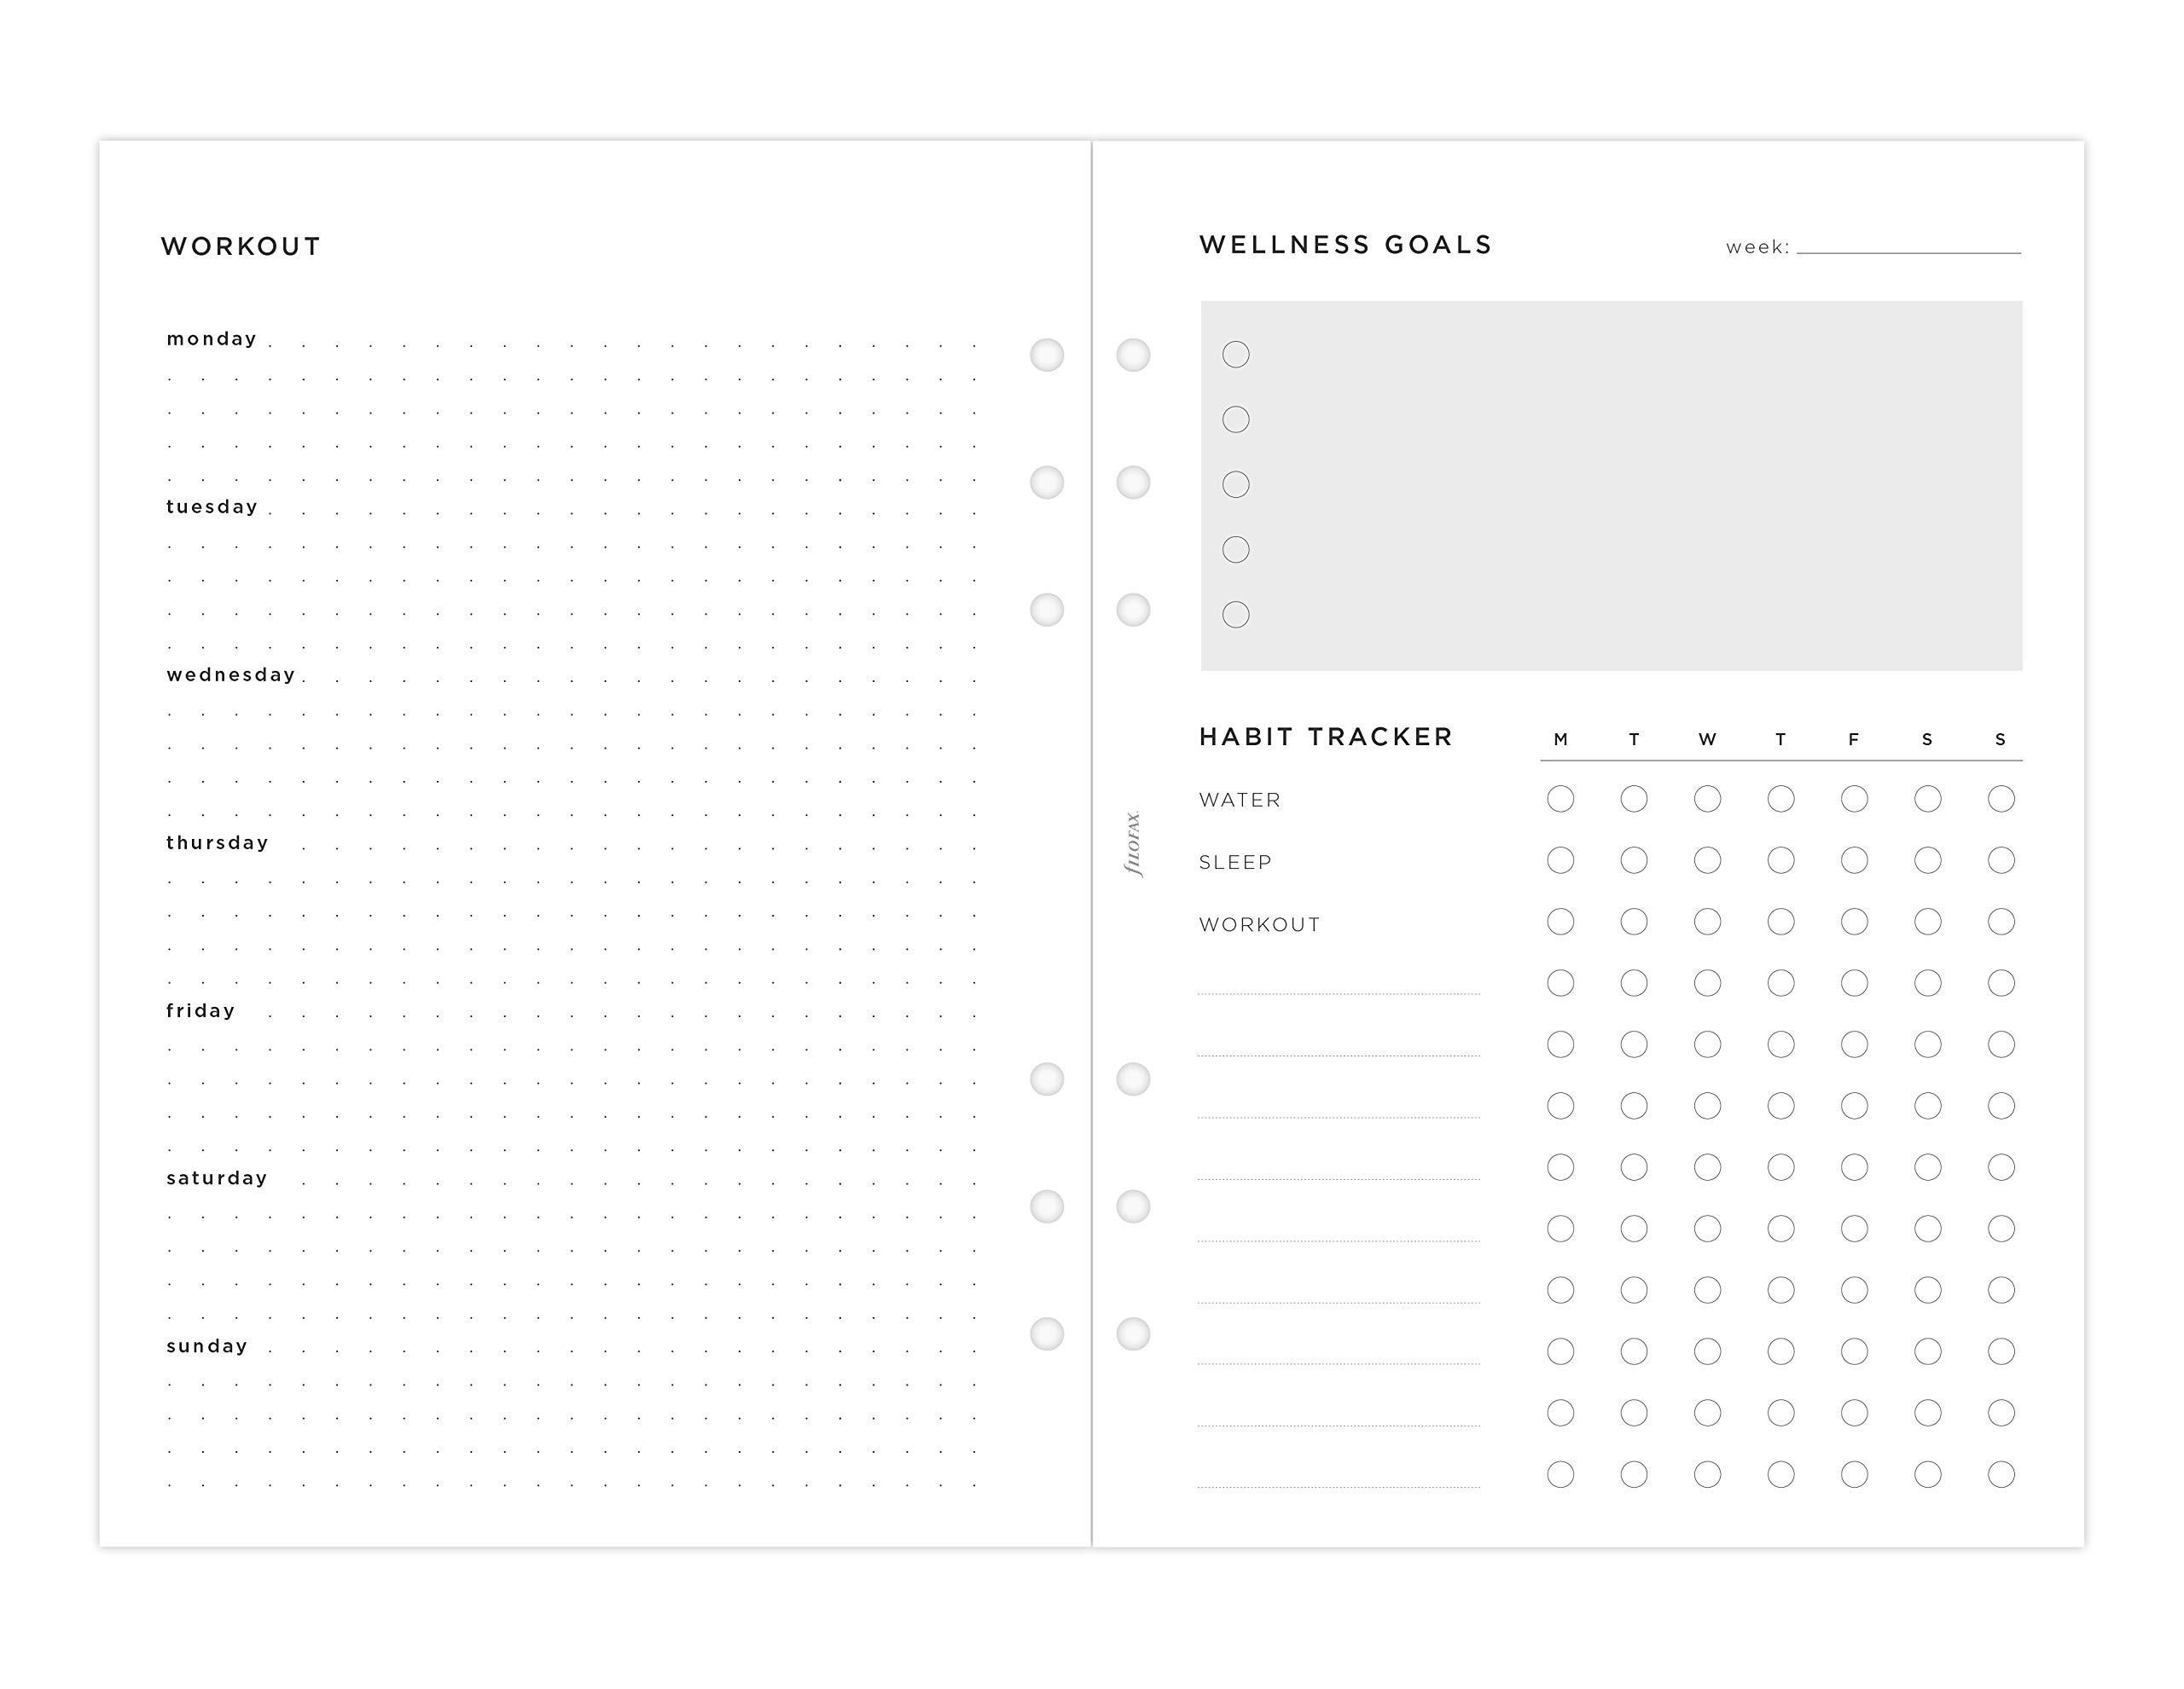Screen dimensions: 2184x1689
Task: Check the first wellness goal circle
Action: tap(1236, 355)
